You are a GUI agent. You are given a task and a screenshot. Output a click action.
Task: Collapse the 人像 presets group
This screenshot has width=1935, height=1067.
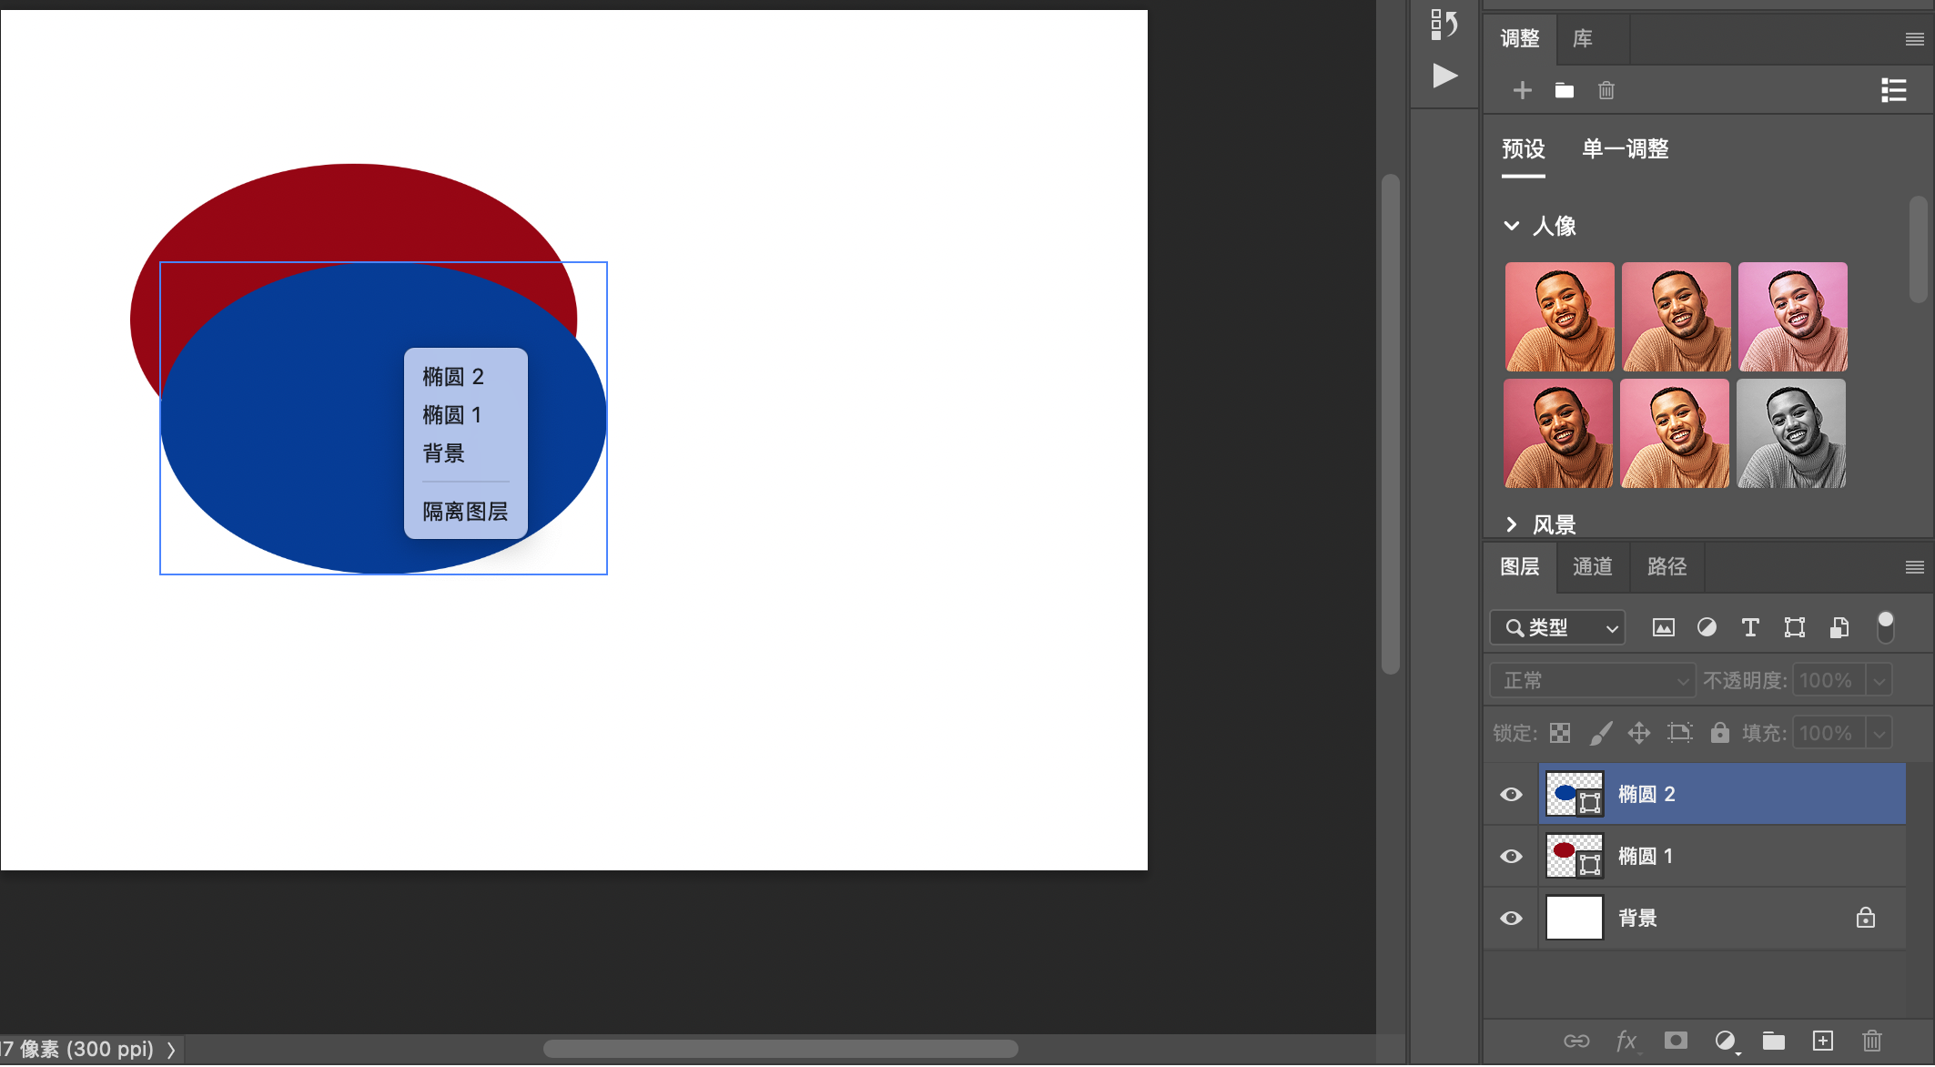(1512, 226)
